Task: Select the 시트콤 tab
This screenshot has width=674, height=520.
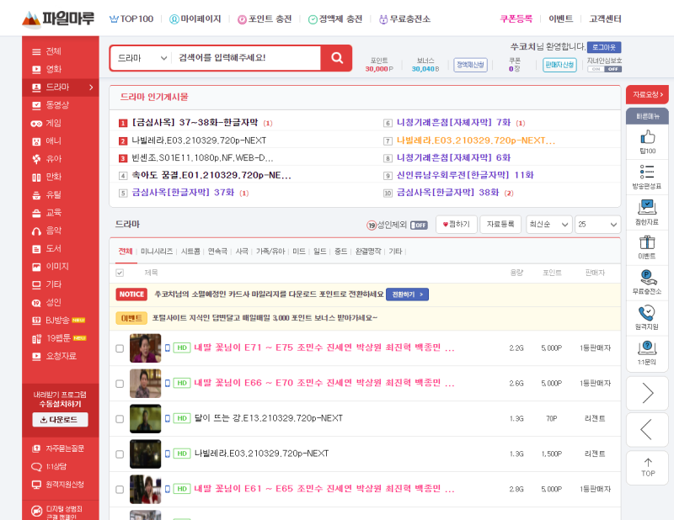Action: point(190,252)
